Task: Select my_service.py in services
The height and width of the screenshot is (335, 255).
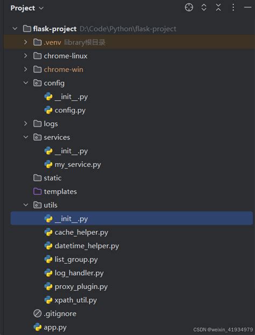Action: 77,164
